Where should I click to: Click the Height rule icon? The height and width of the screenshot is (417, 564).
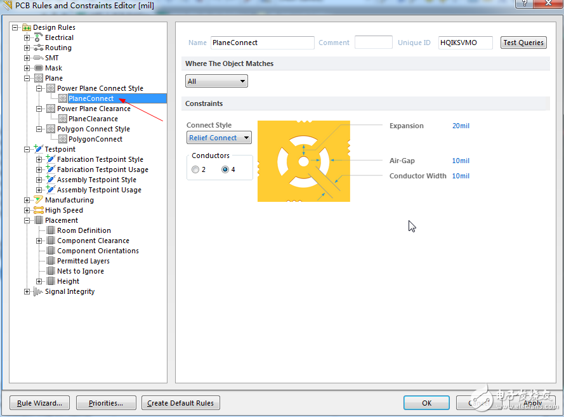point(51,281)
